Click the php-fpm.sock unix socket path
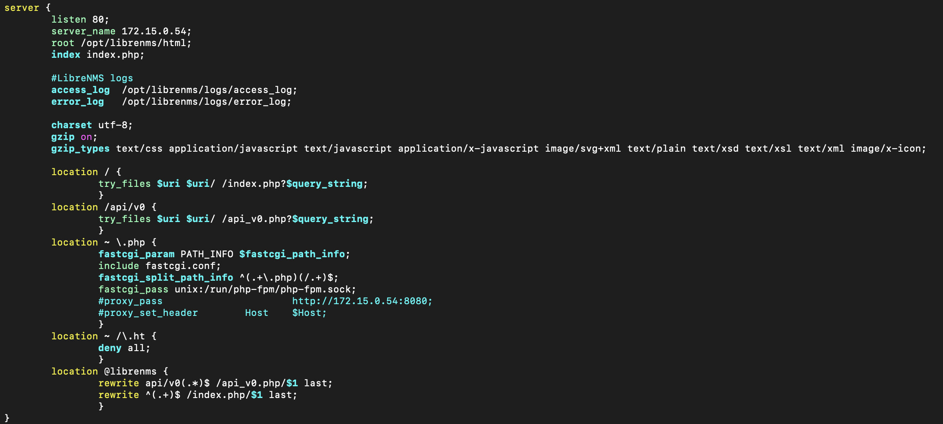Screen dimensions: 943x424 tap(262, 290)
